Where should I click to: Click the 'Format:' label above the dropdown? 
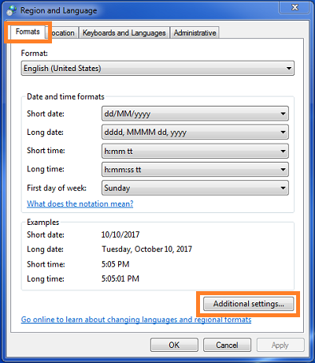click(35, 54)
